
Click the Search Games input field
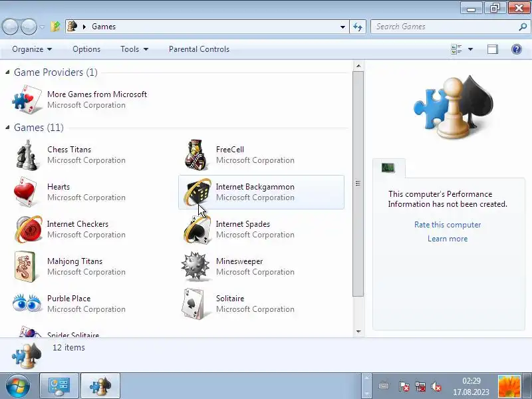[446, 27]
